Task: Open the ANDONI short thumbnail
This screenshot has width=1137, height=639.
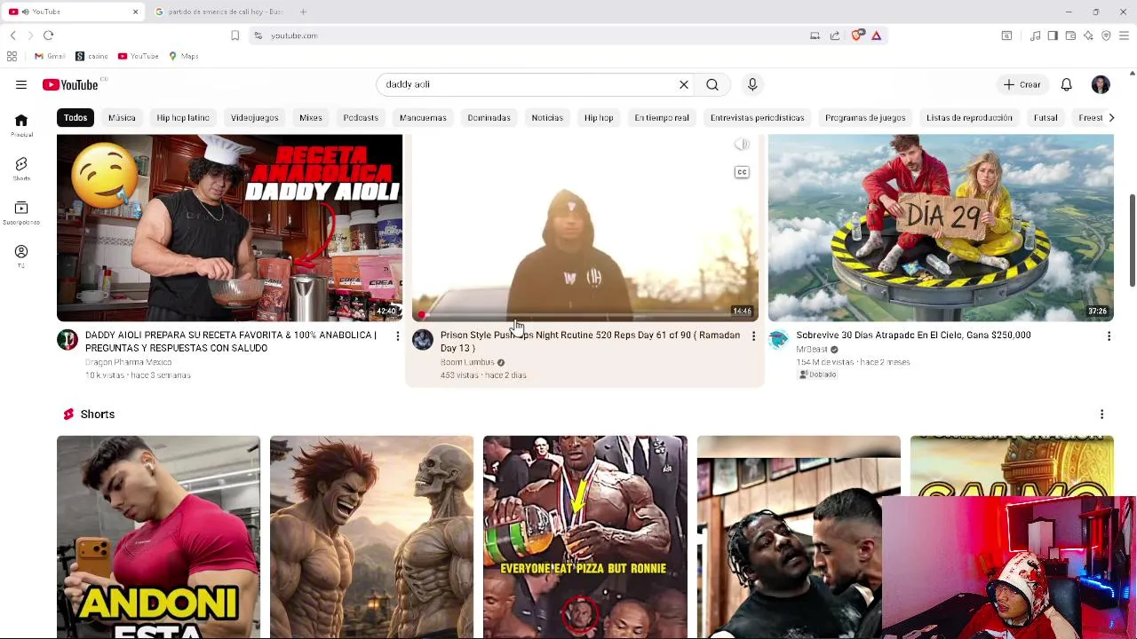Action: pos(159,537)
